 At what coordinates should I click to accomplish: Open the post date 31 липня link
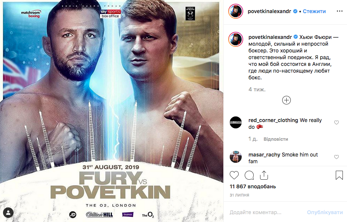point(239,195)
